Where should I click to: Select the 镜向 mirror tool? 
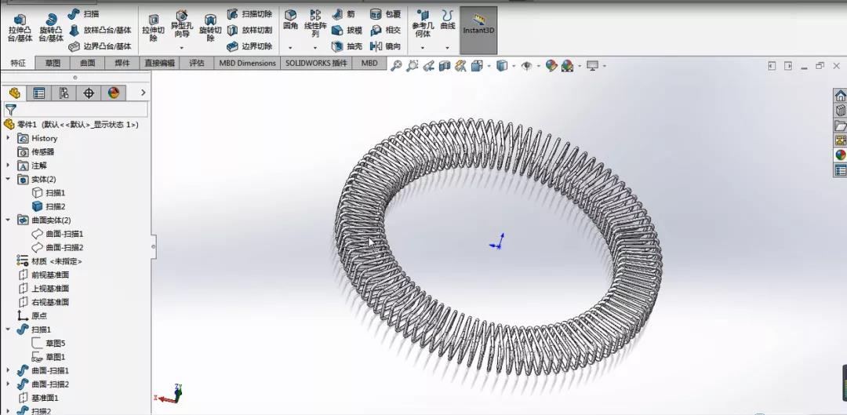coord(384,46)
